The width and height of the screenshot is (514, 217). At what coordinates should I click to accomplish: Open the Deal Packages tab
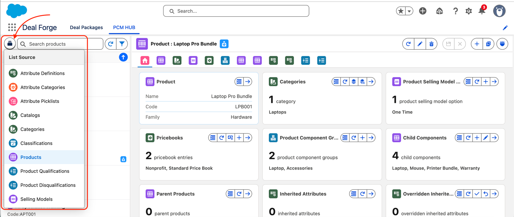point(86,28)
